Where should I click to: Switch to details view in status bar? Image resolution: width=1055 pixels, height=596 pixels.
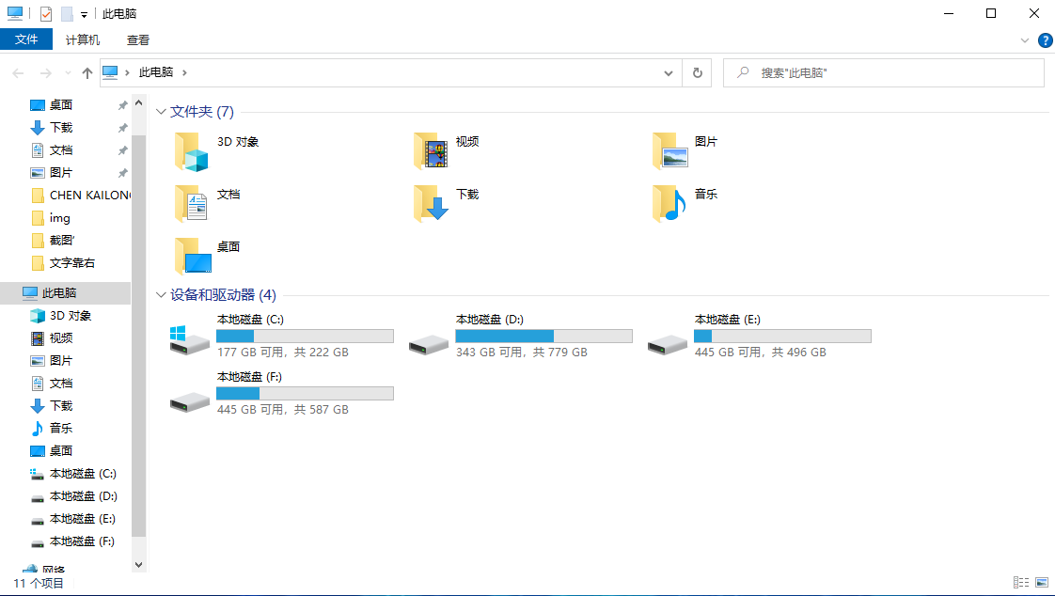[1021, 583]
